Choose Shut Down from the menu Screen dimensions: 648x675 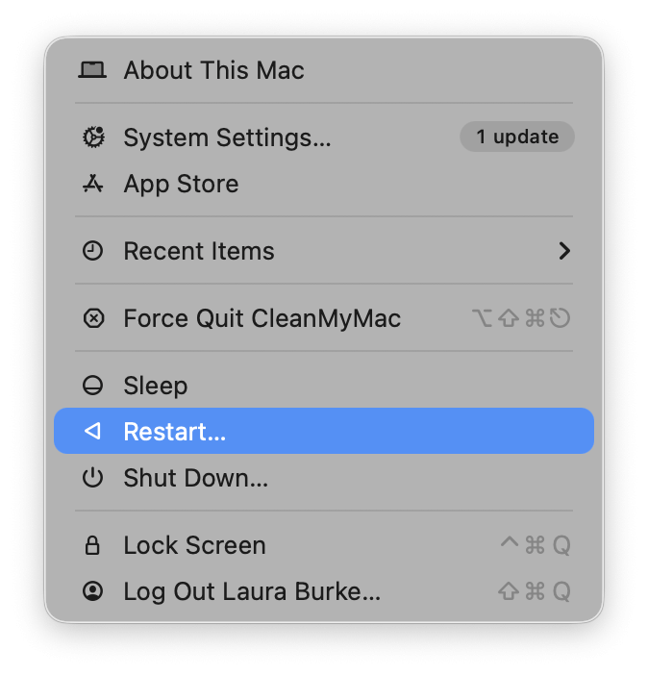[x=195, y=478]
